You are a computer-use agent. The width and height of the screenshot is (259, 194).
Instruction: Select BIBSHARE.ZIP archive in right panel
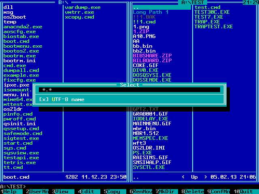tap(152, 56)
